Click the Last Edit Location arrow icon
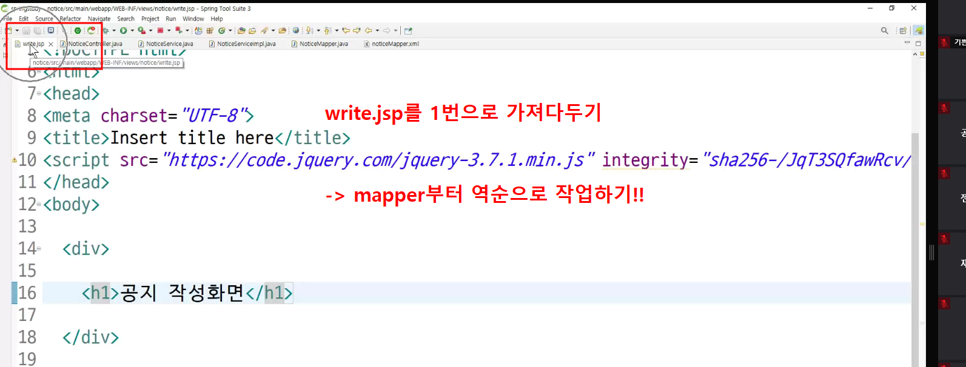Viewport: 966px width, 367px height. click(x=346, y=30)
